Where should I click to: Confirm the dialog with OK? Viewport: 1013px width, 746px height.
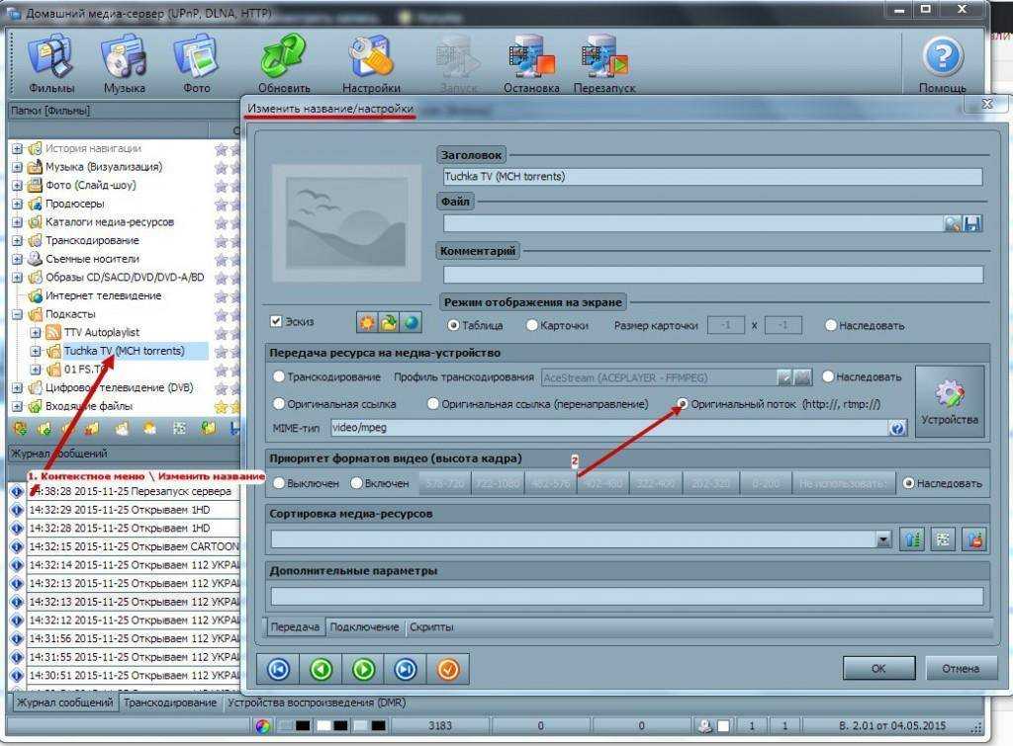point(878,669)
